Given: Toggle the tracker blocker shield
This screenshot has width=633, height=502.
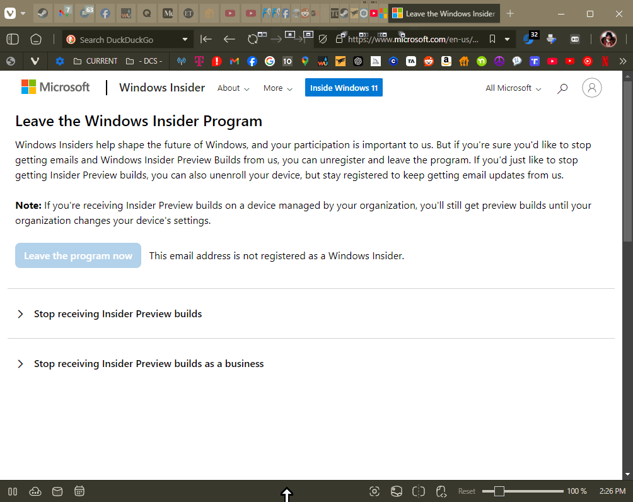Looking at the screenshot, I should tap(323, 39).
